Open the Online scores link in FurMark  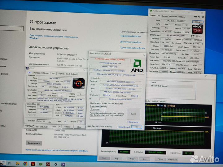click(x=133, y=122)
